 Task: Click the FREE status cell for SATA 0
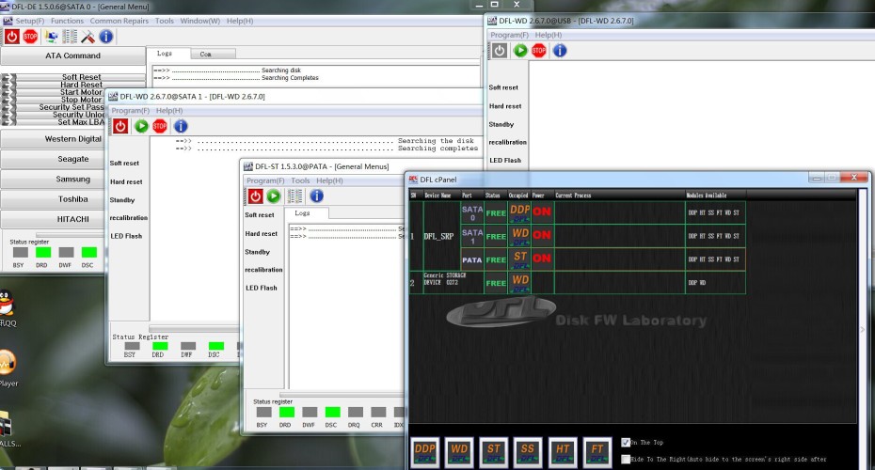coord(496,213)
